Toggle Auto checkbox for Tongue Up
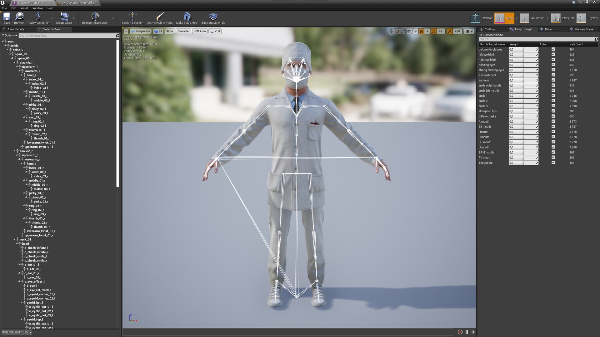Viewport: 600px width, 337px height. click(x=553, y=163)
